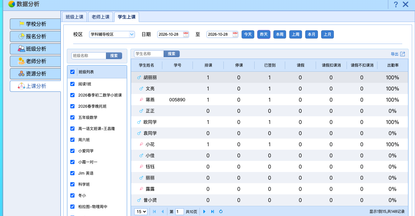
Task: Click the gender icon beside 胡丽丽
Action: click(139, 77)
